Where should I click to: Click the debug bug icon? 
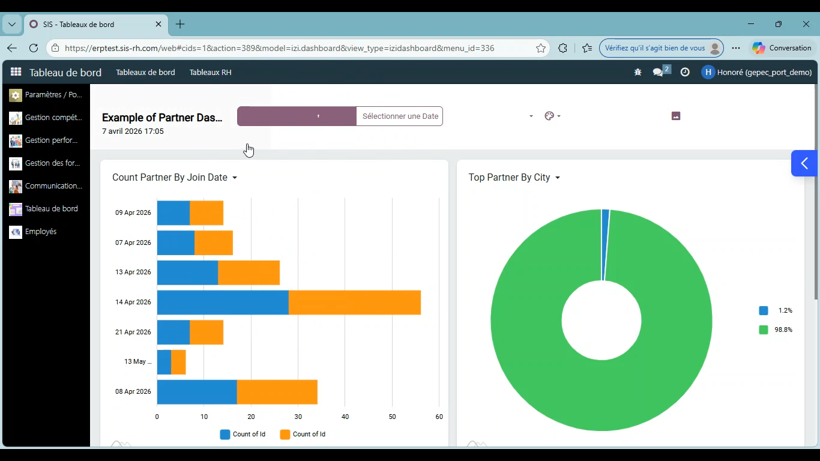pyautogui.click(x=638, y=72)
